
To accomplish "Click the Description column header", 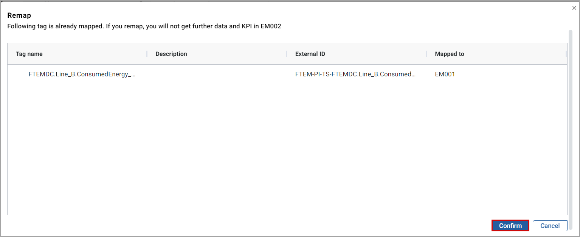I will [171, 54].
